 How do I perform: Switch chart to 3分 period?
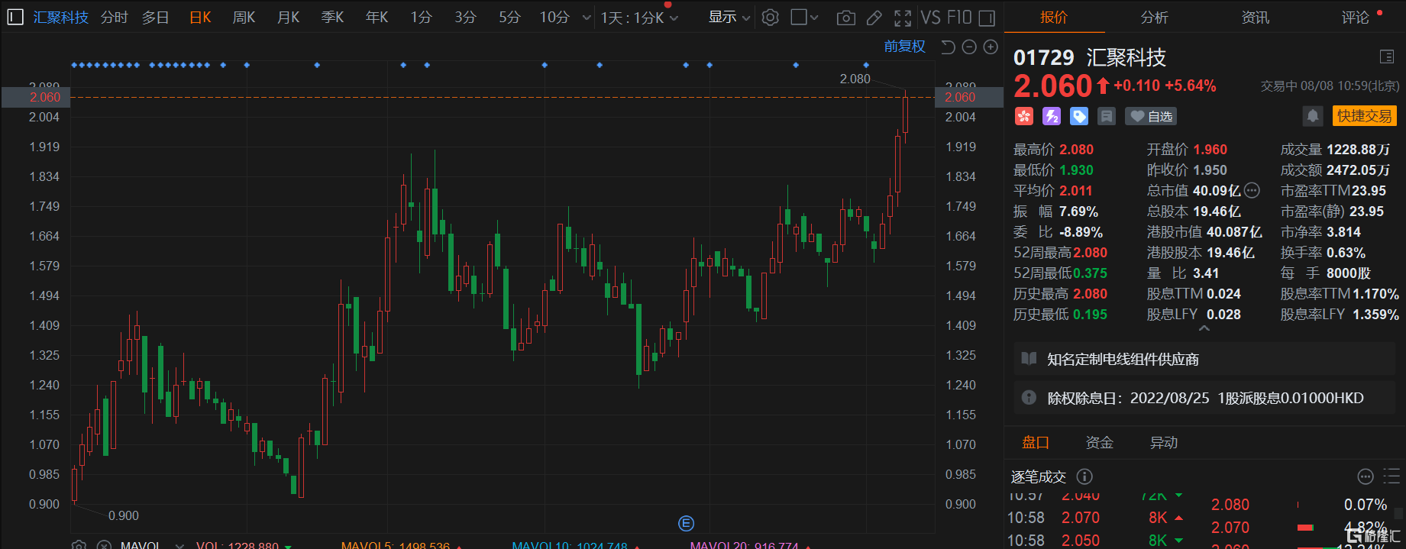(x=466, y=17)
